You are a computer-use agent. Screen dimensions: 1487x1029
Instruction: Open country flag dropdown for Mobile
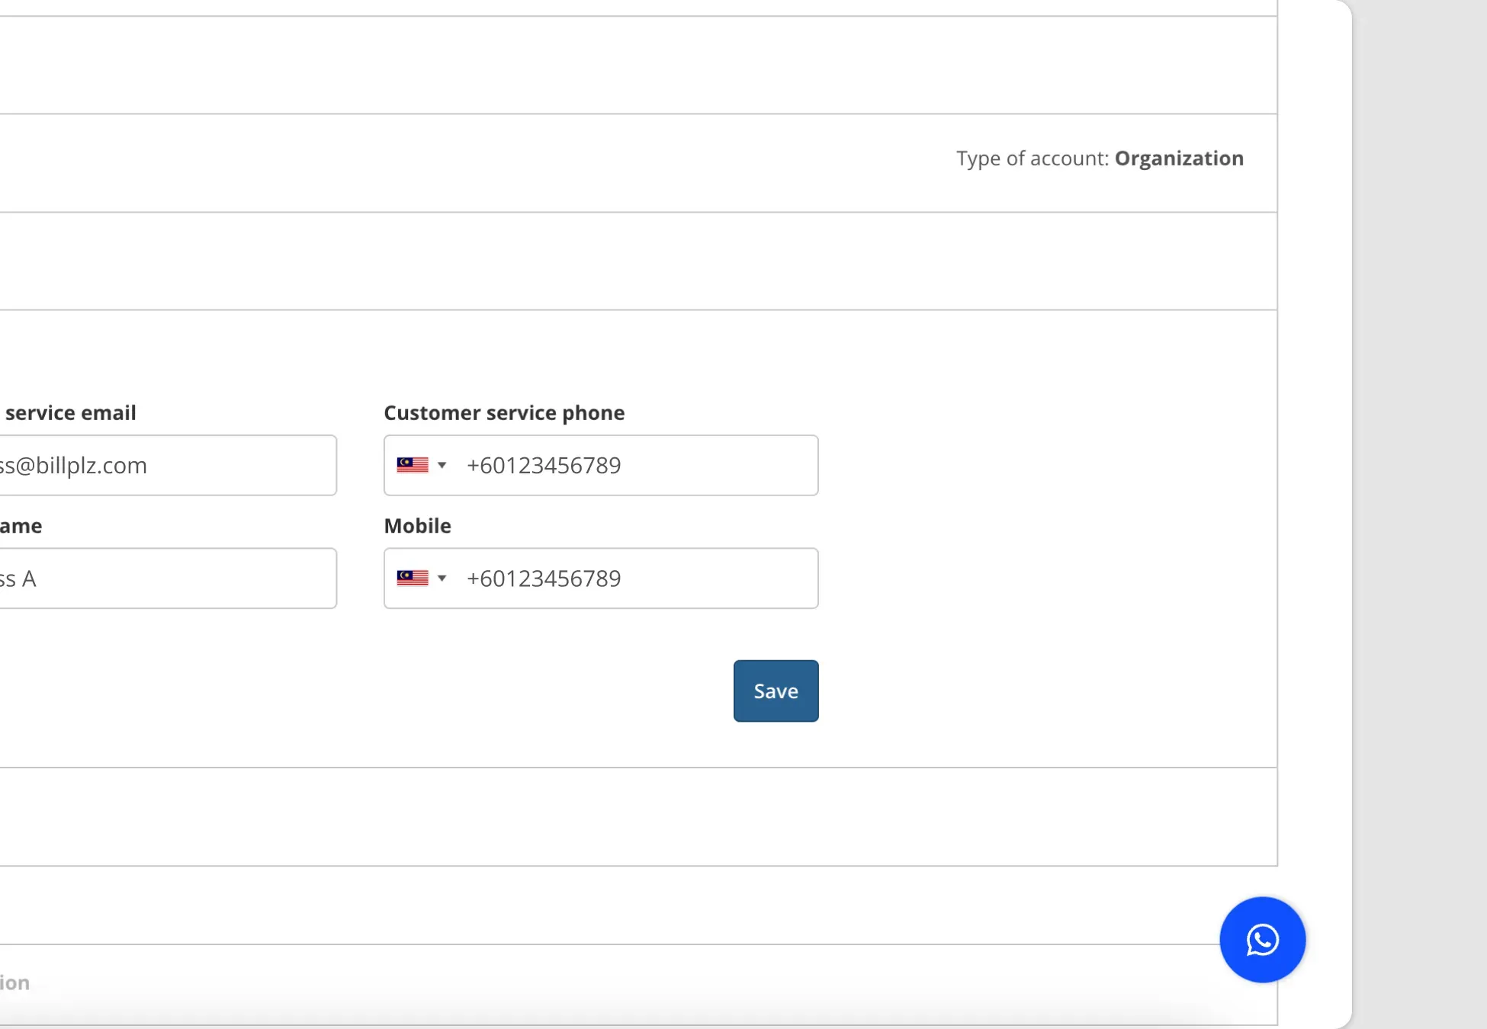(422, 578)
